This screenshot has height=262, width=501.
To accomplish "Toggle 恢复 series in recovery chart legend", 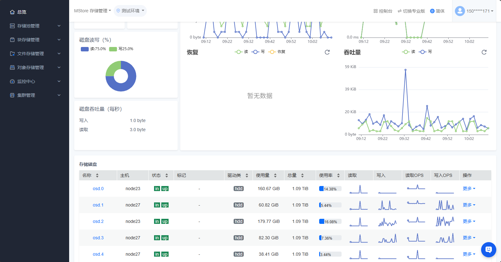I will point(277,52).
